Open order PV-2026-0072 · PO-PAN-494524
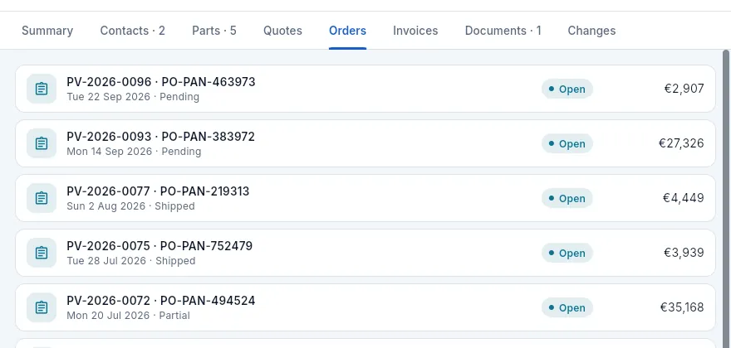 365,307
